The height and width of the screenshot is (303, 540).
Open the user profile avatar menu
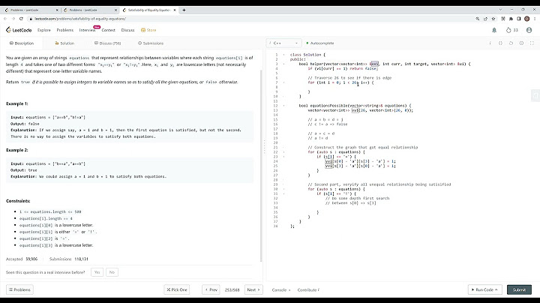529,30
